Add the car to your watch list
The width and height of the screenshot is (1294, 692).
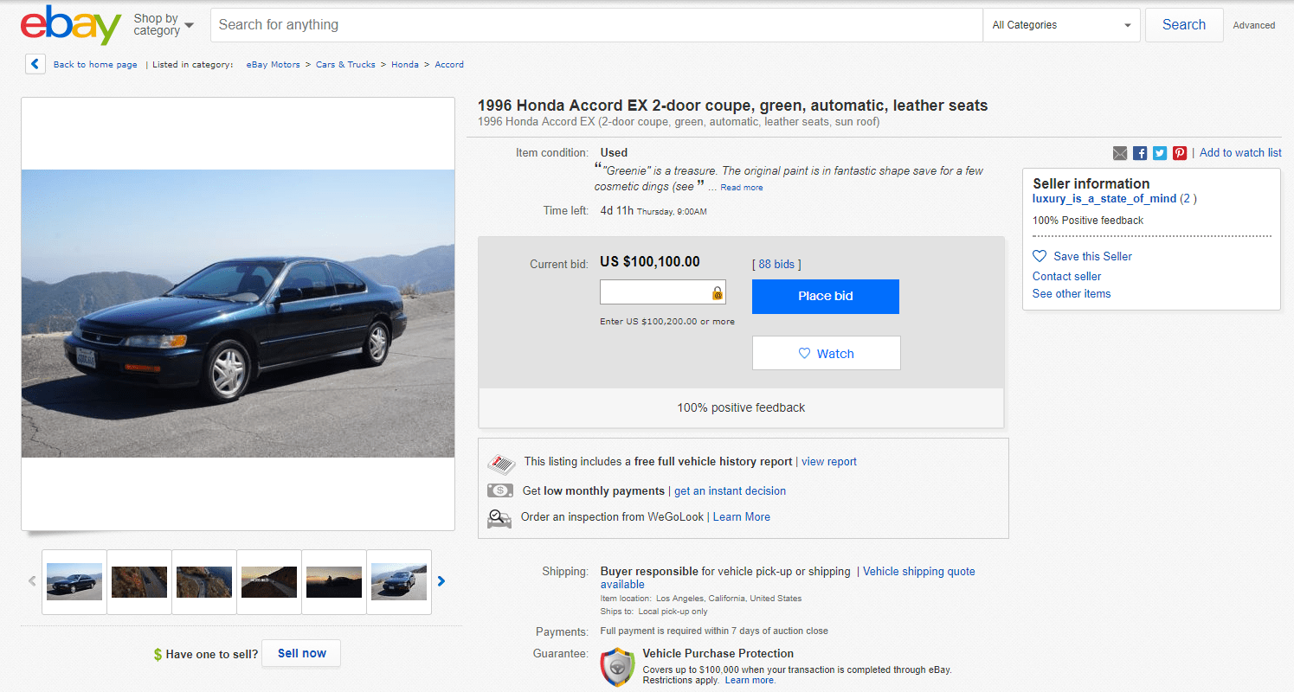tap(1239, 152)
